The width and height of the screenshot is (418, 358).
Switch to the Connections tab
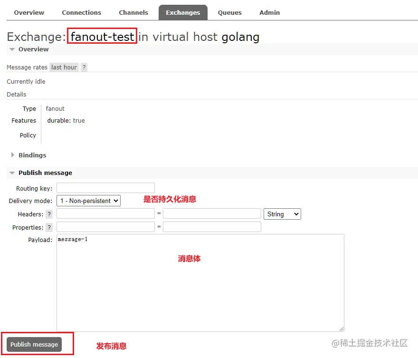pyautogui.click(x=81, y=12)
